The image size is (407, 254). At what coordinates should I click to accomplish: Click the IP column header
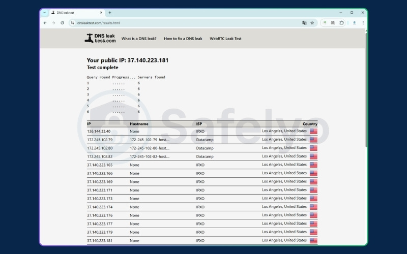click(89, 124)
